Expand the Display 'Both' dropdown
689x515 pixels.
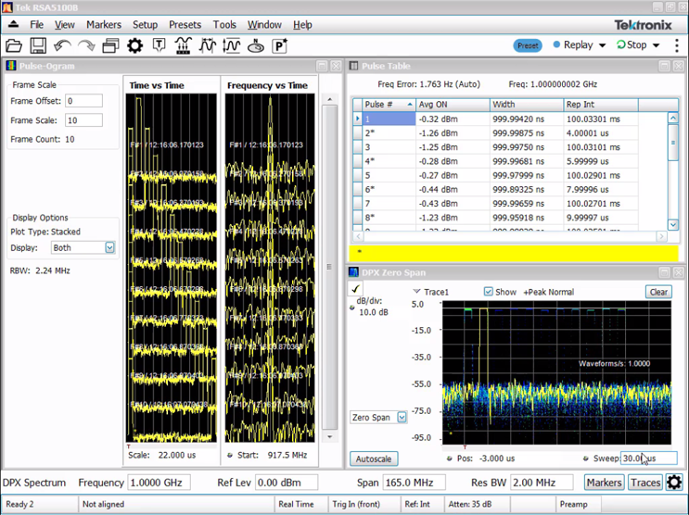(109, 247)
